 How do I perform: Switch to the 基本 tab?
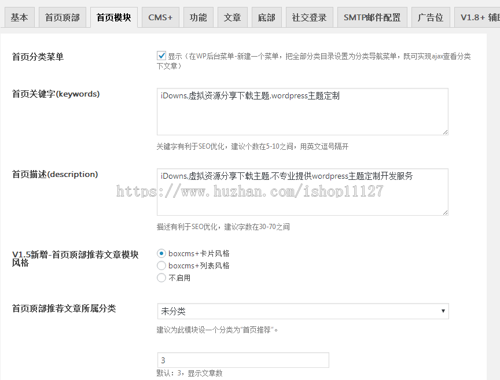pos(19,17)
